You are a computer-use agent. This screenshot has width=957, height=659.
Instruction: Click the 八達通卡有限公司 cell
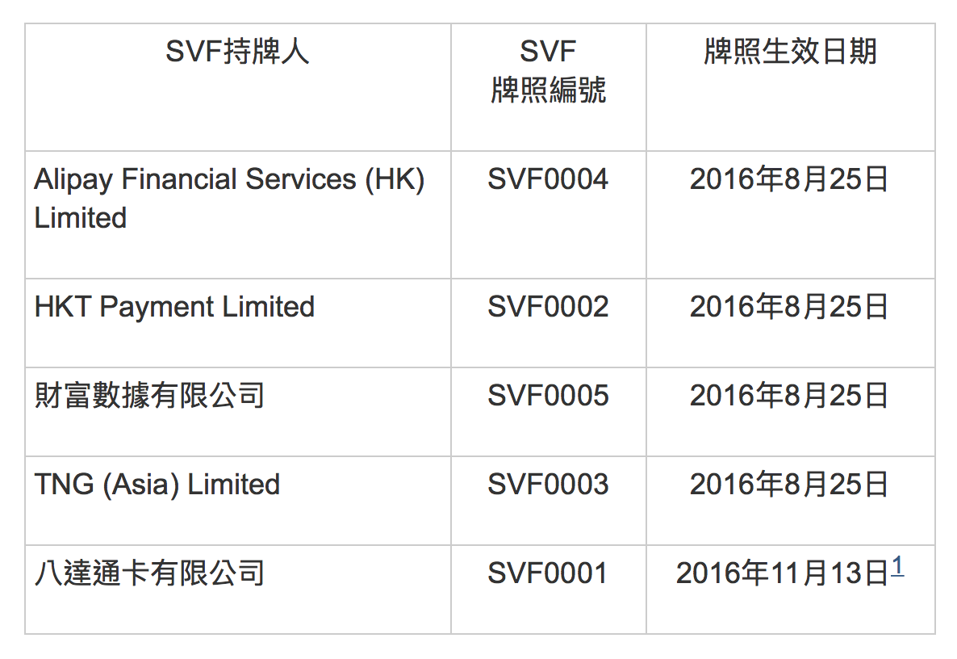tap(150, 573)
